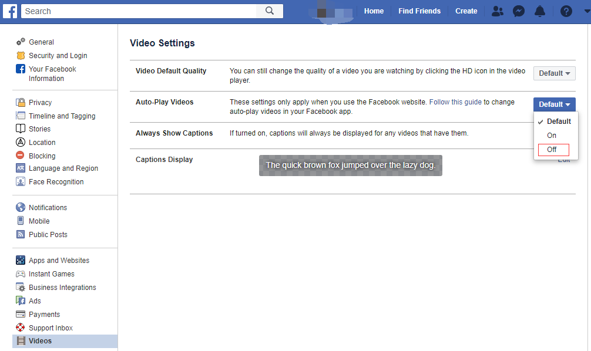Click the Facebook logo icon
Image resolution: width=591 pixels, height=351 pixels.
(x=10, y=11)
